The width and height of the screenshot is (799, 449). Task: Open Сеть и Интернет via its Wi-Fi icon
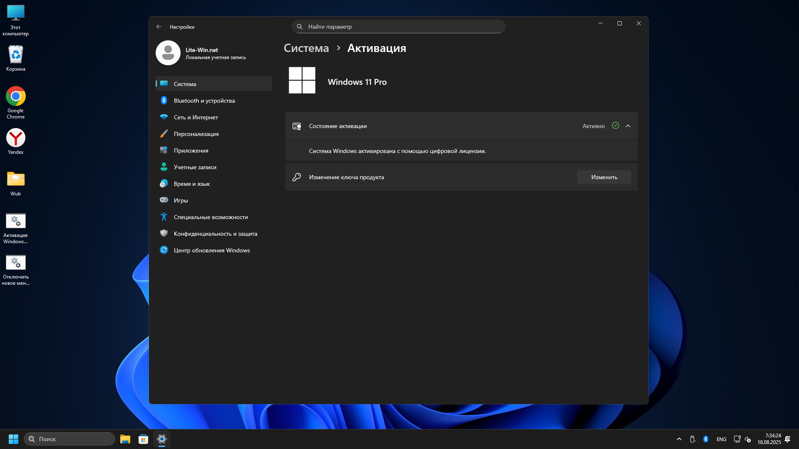[164, 117]
